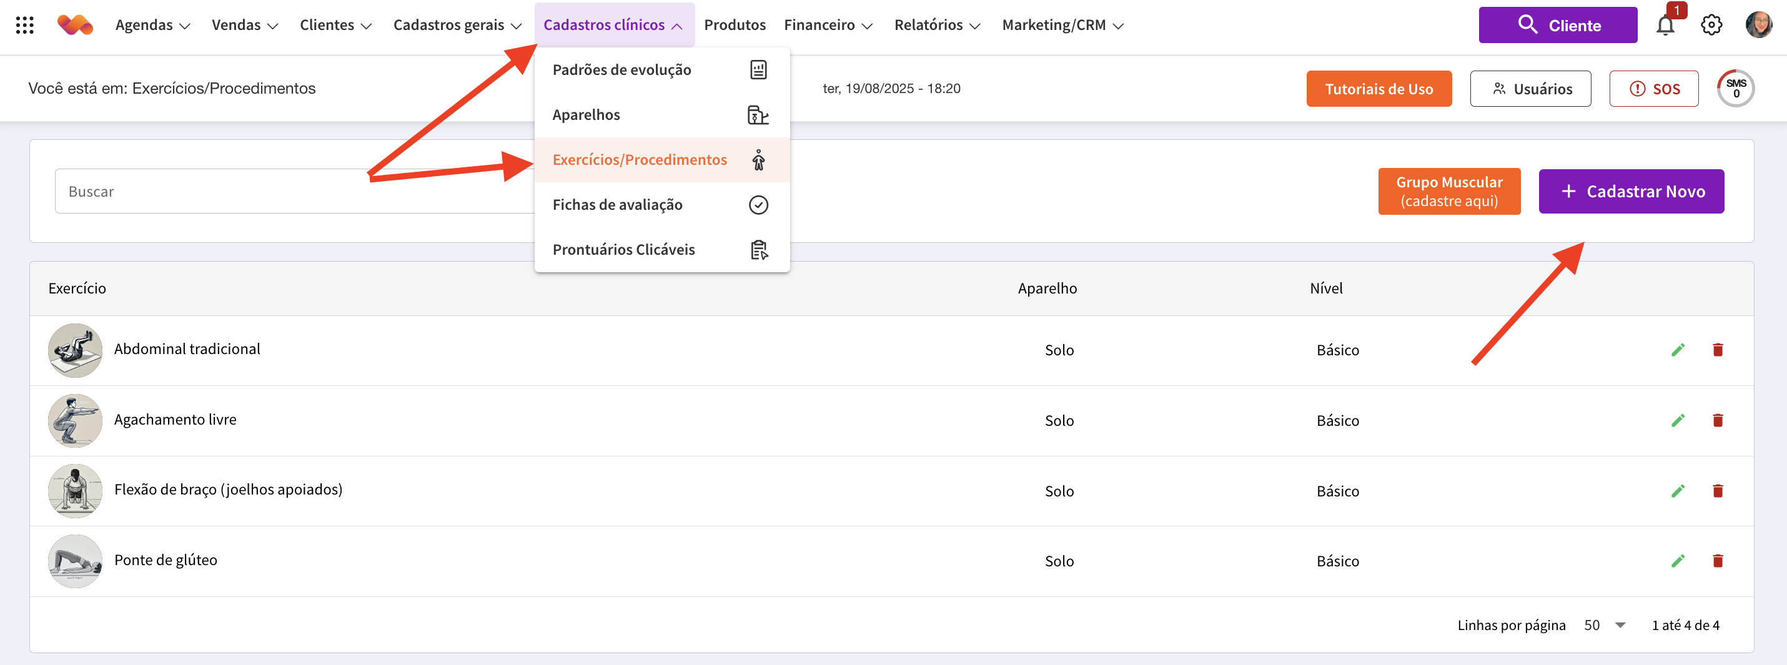The image size is (1787, 665).
Task: Open the apps grid launcher icon
Action: coord(25,26)
